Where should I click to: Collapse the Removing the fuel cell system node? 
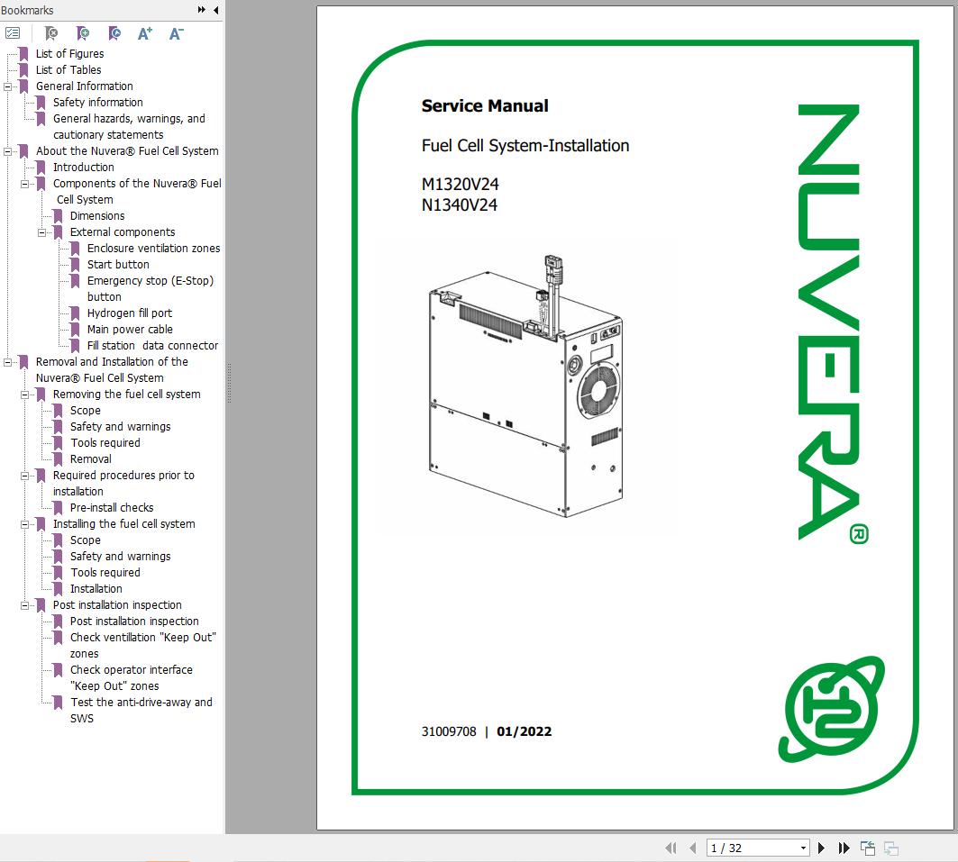coord(24,395)
